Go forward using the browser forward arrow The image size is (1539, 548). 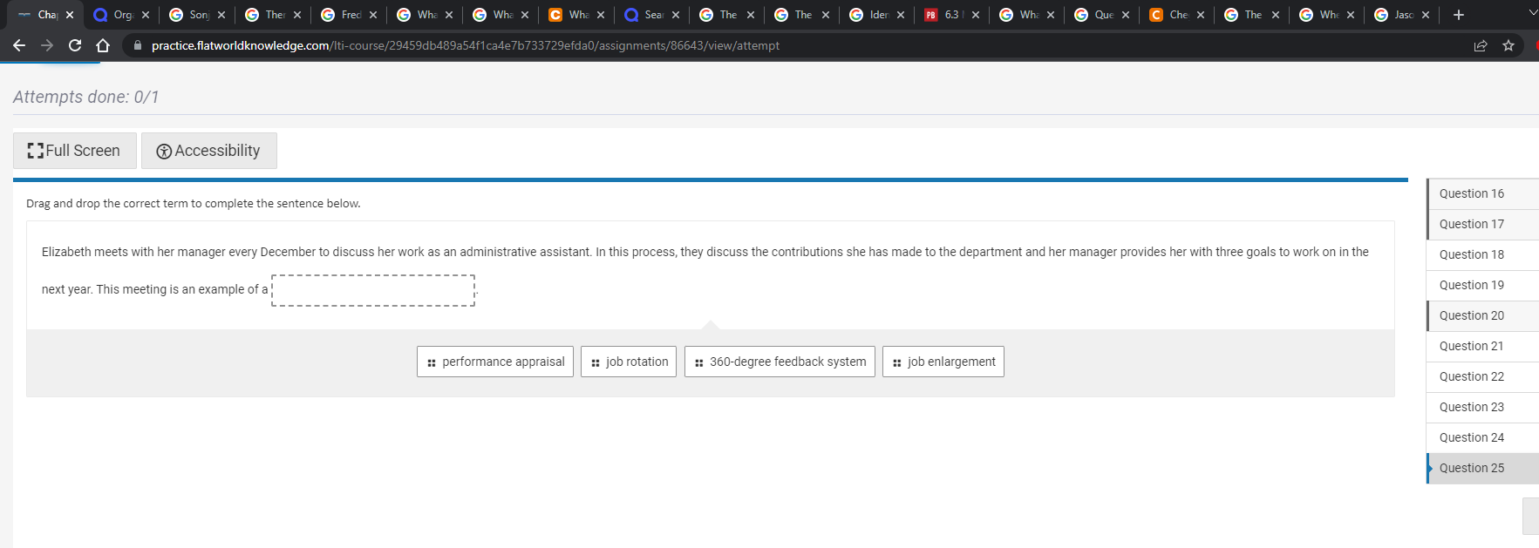(x=47, y=45)
